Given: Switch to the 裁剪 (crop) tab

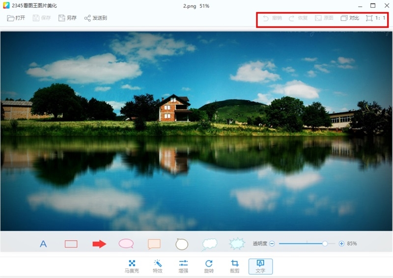Looking at the screenshot, I should [x=235, y=266].
